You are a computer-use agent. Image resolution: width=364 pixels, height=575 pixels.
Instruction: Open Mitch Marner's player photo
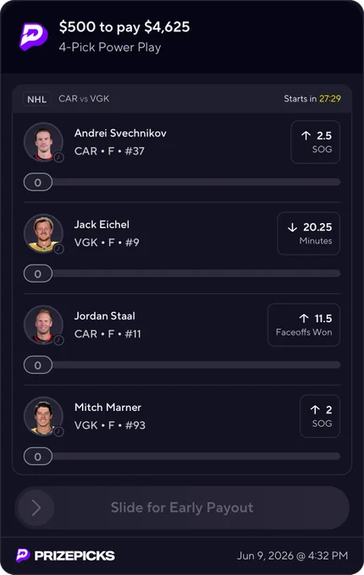click(x=43, y=416)
